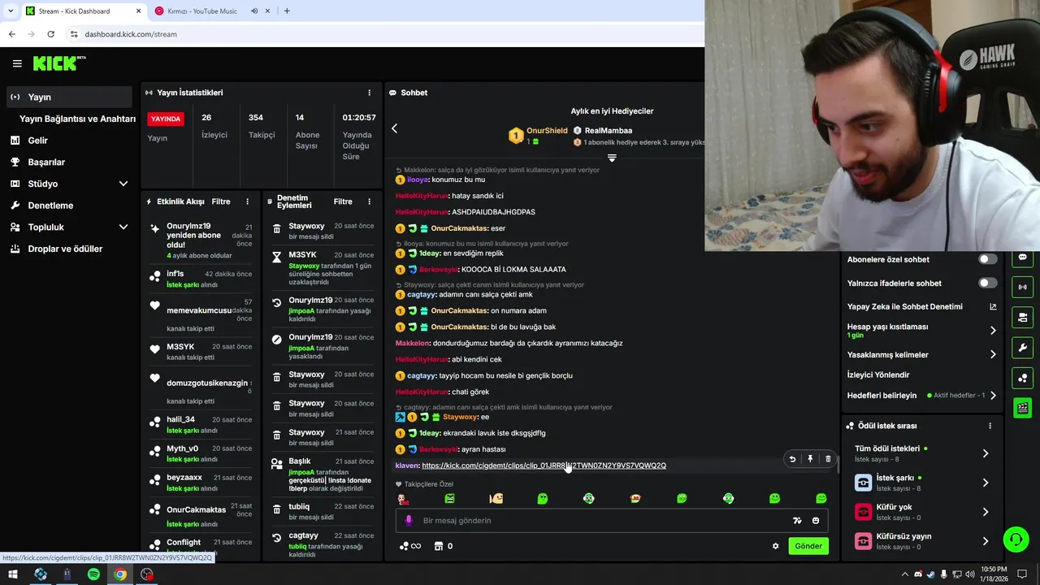Open external link for Yapay Zeka Sohbet Denetimi
The width and height of the screenshot is (1040, 585).
click(993, 307)
